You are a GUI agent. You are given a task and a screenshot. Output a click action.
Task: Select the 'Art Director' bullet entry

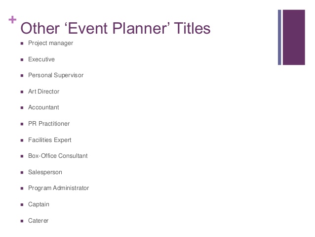[x=44, y=92]
